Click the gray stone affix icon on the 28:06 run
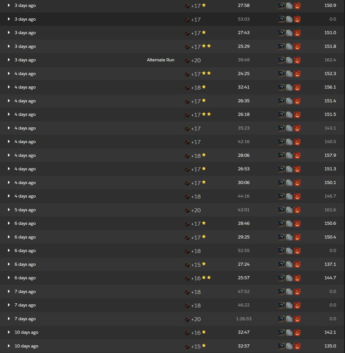 tap(289, 155)
